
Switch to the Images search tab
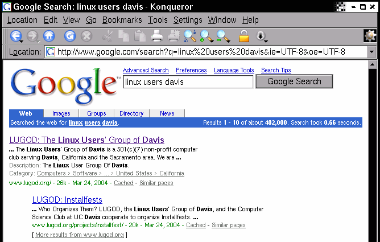[x=61, y=113]
